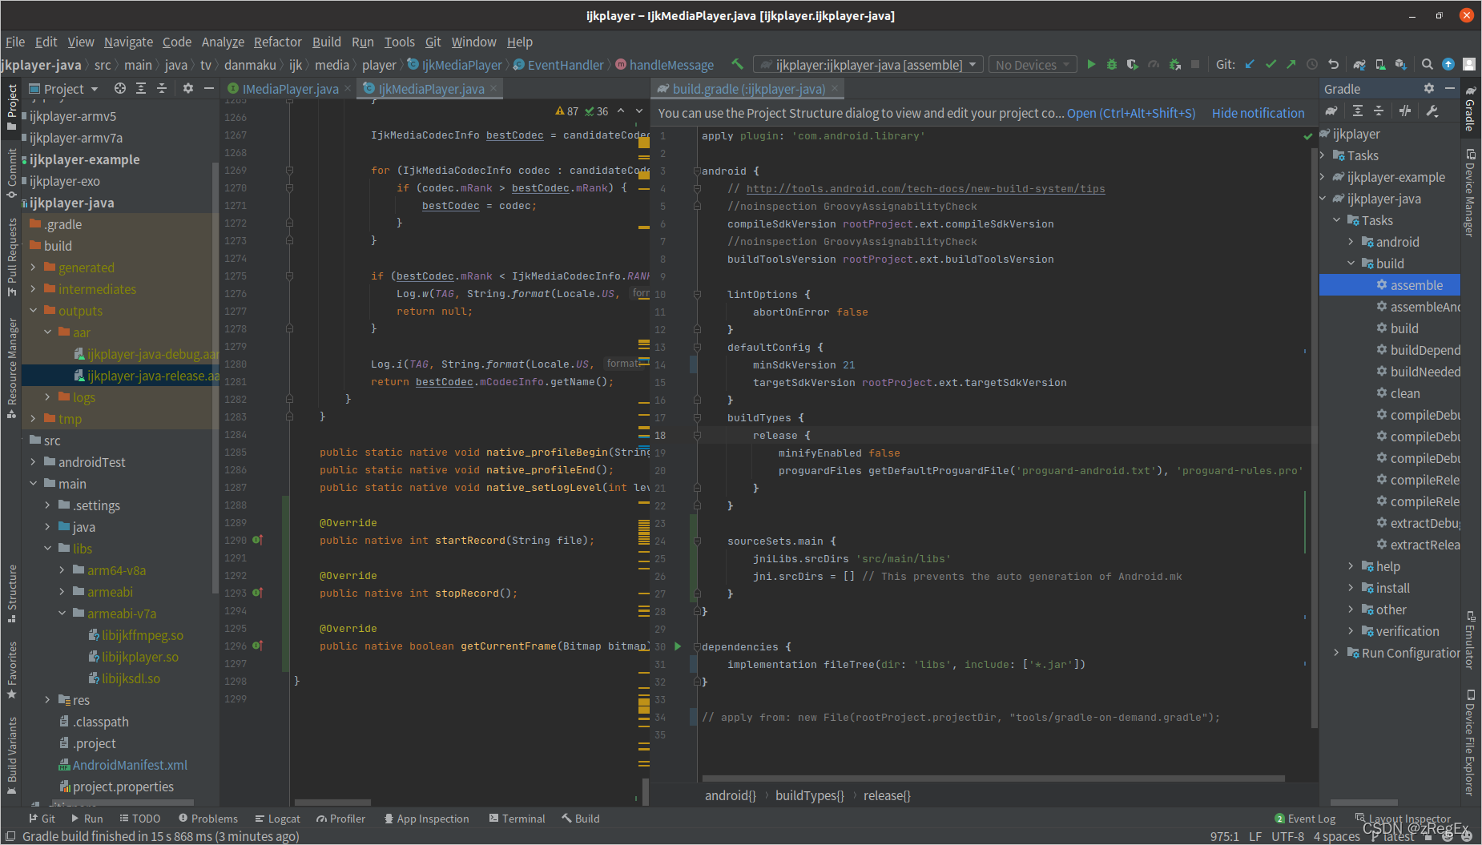Switch to IMediaPlayer.java tab
The height and width of the screenshot is (845, 1482).
coord(290,89)
